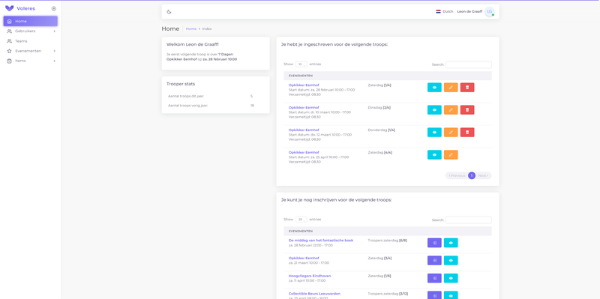Click the Donderdag [1/4] cell
600x299 pixels.
click(x=382, y=130)
